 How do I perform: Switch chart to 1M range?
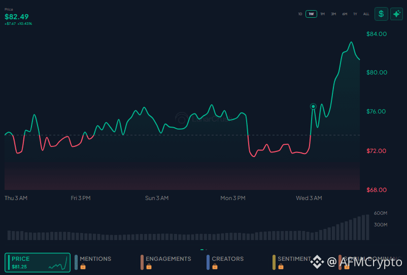pos(322,14)
